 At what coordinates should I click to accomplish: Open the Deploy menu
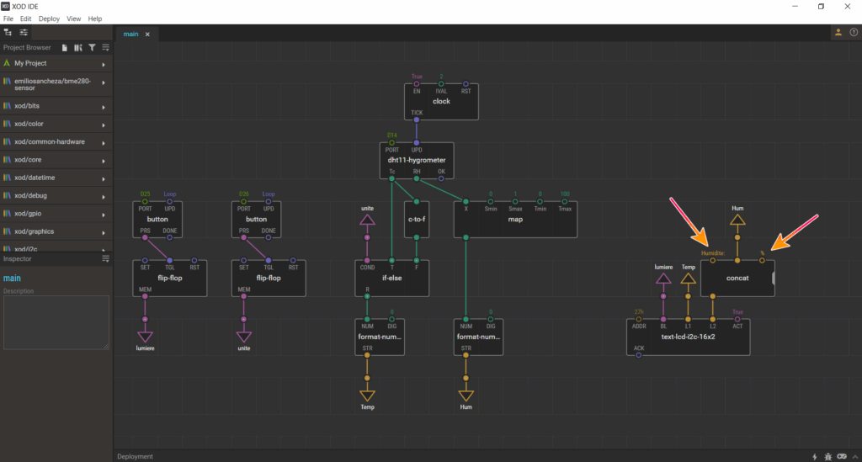click(x=49, y=19)
